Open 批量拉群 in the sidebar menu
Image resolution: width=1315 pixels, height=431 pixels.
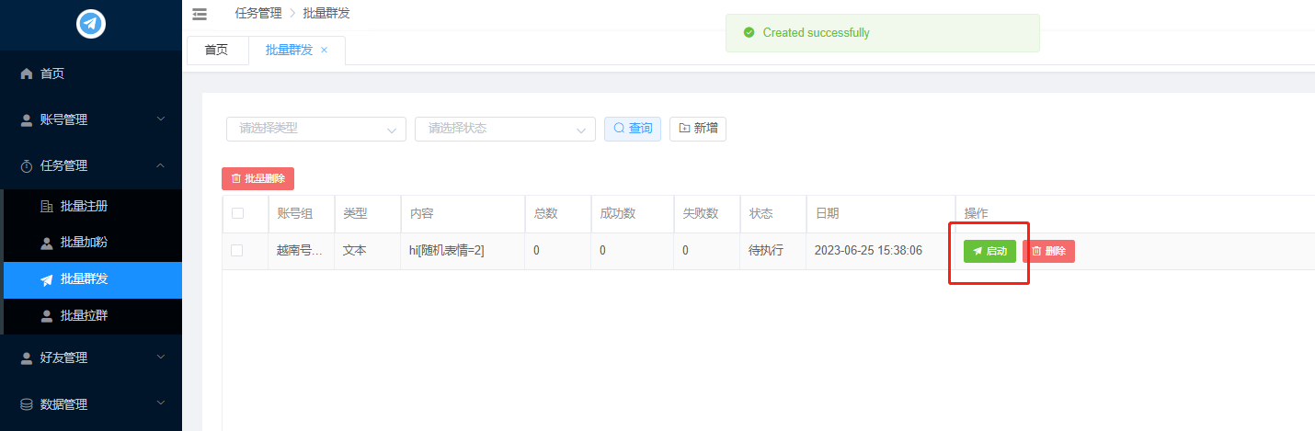click(x=84, y=315)
